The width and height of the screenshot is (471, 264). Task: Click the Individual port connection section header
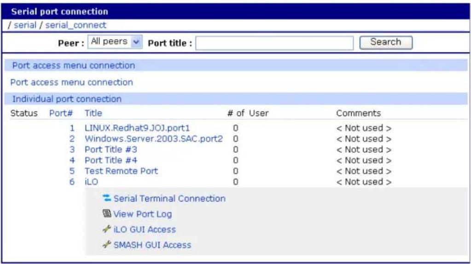(67, 99)
